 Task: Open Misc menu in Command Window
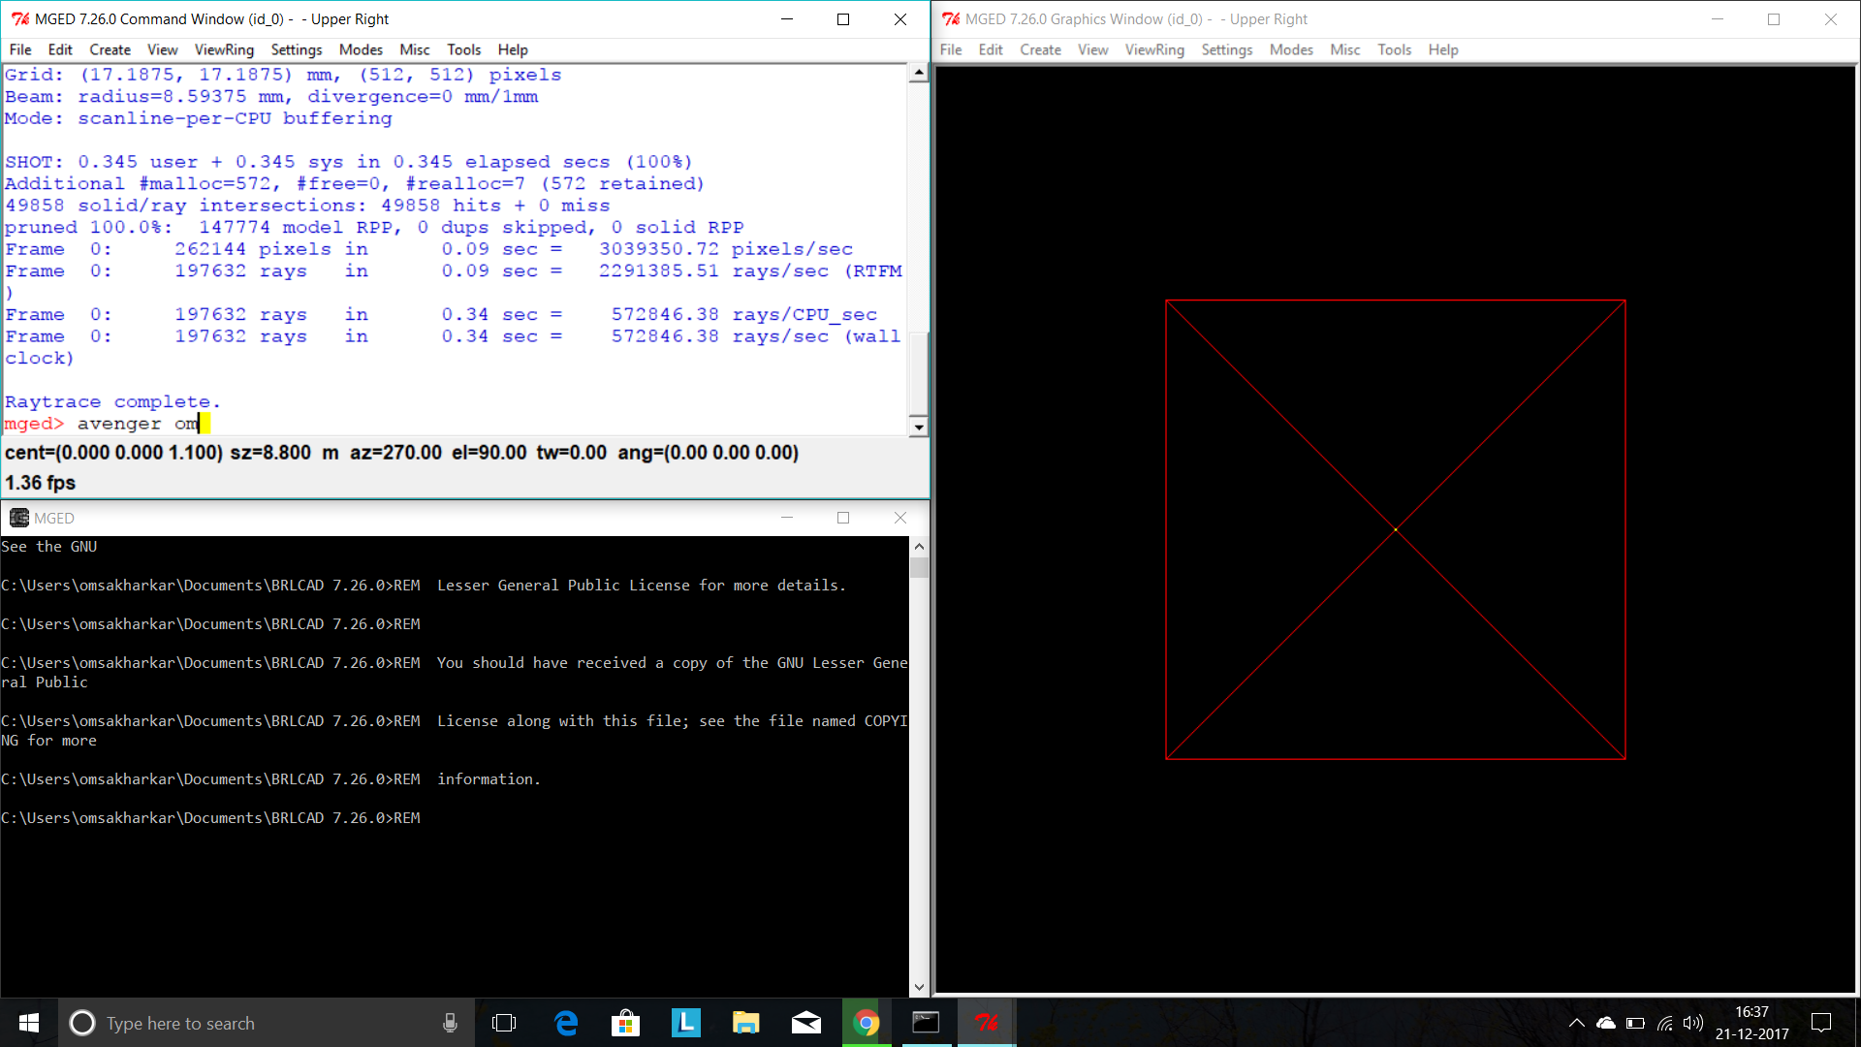414,49
